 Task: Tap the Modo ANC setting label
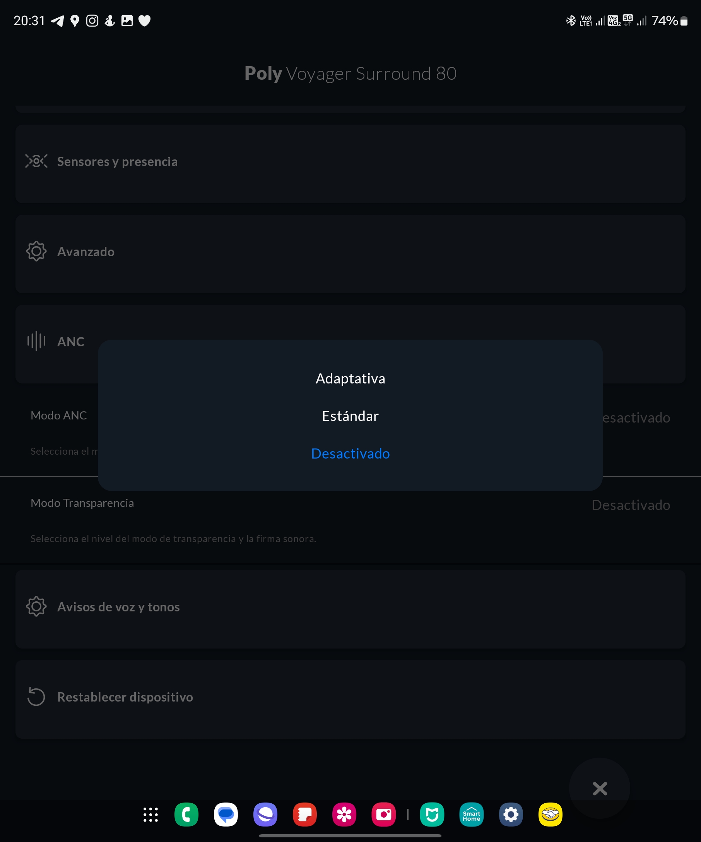(58, 415)
